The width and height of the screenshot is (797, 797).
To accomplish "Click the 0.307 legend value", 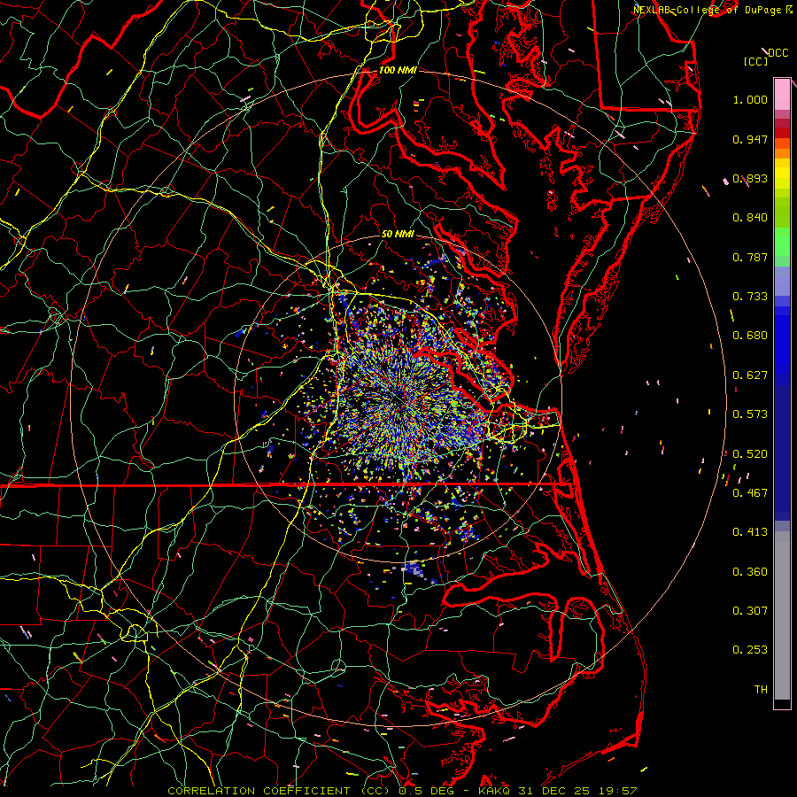I will click(x=750, y=611).
